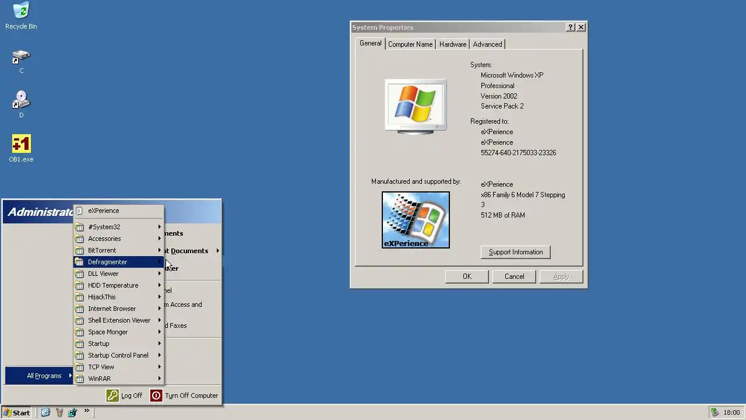Open the Startup Control Panel menu entry
Viewport: 746px width, 420px height.
119,355
